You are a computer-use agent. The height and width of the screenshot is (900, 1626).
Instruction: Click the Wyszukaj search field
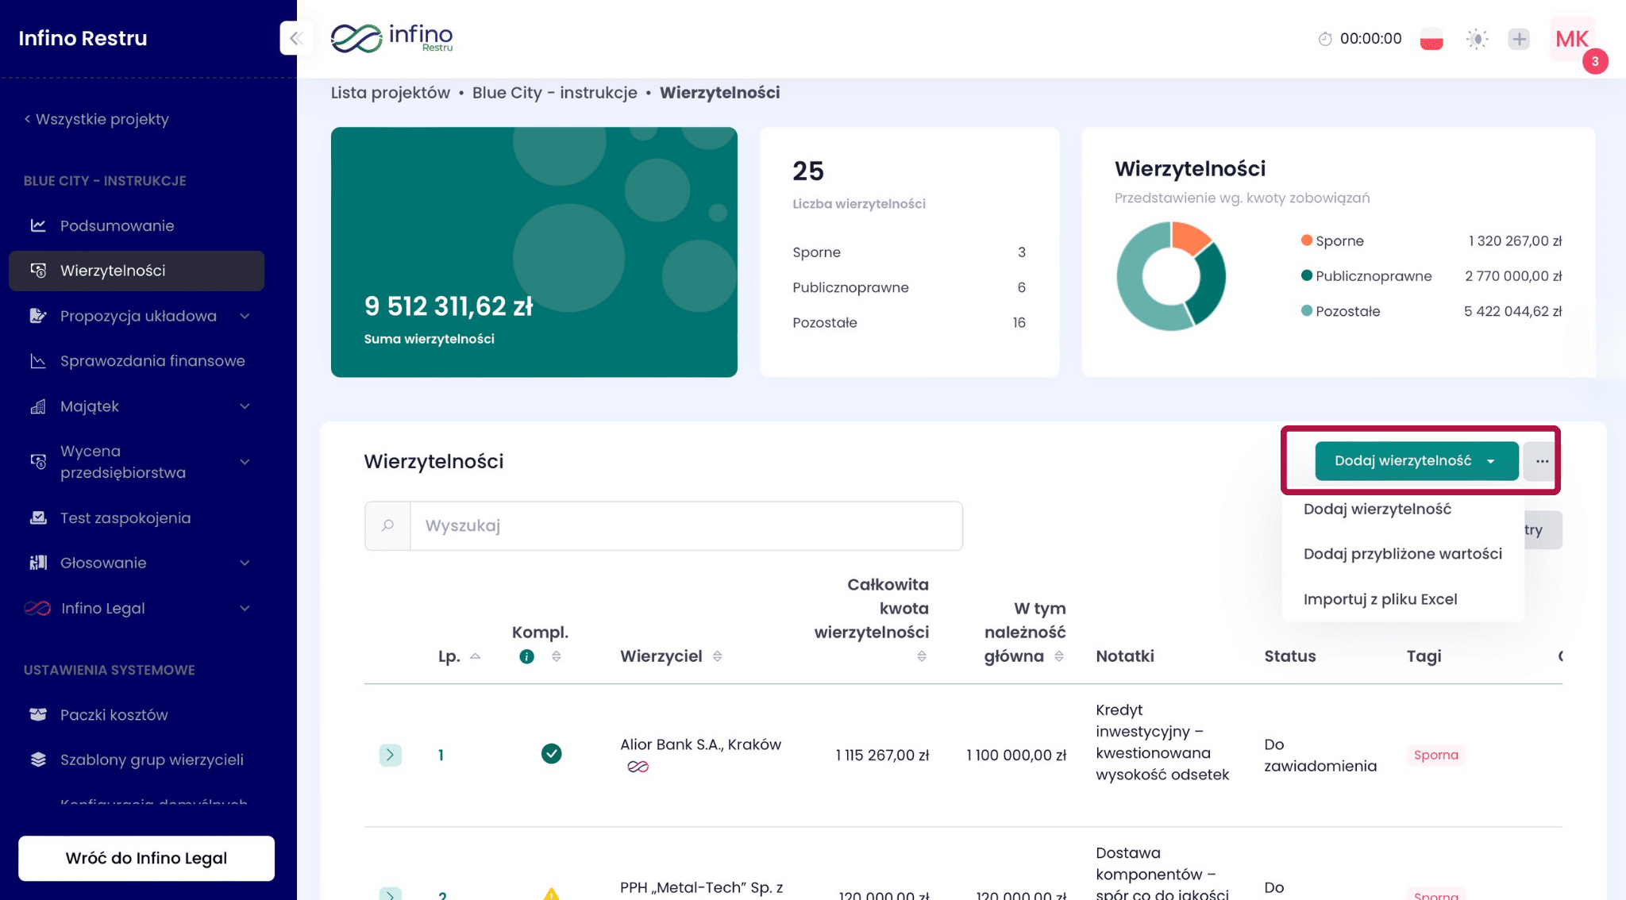685,525
